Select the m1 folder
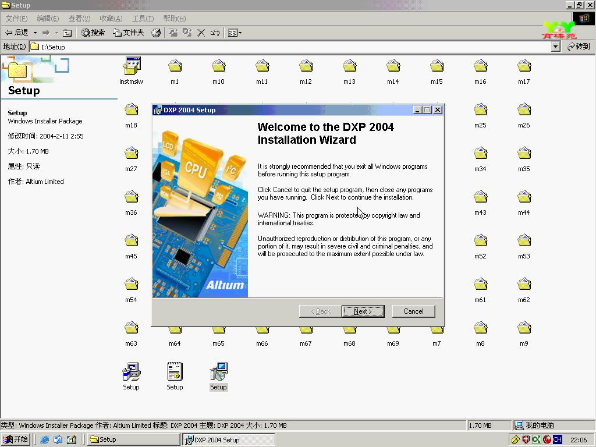The image size is (596, 447). (175, 71)
